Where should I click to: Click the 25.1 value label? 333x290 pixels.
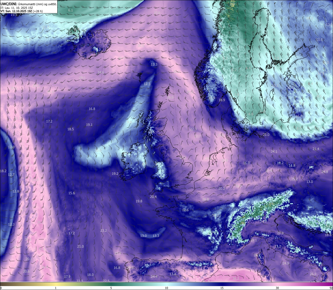click(x=254, y=240)
